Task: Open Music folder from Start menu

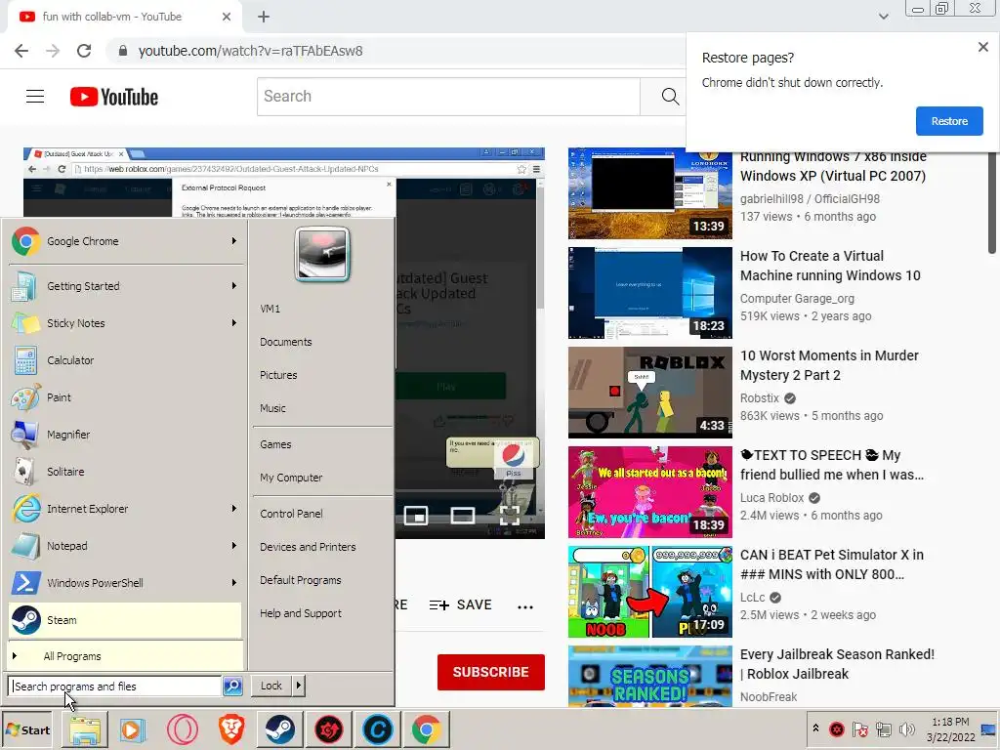Action: point(273,408)
